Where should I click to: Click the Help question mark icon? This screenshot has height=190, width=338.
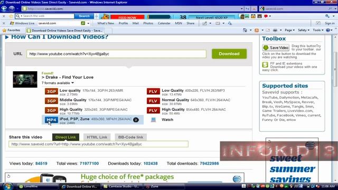328,31
